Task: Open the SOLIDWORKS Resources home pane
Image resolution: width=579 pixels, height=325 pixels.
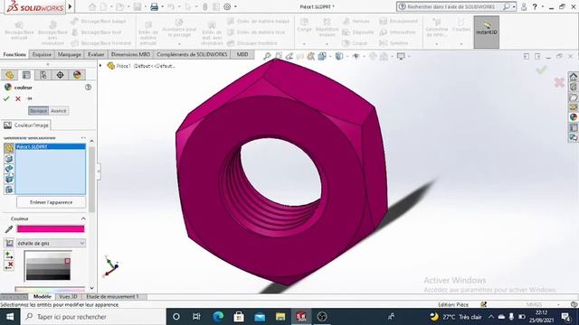Action: (573, 77)
